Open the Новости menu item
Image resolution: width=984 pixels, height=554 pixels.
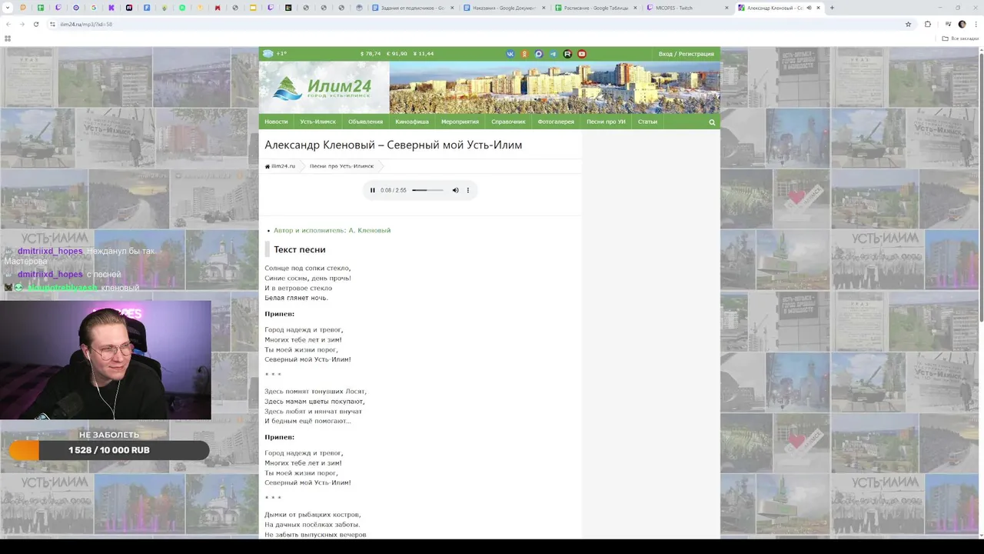click(x=276, y=122)
